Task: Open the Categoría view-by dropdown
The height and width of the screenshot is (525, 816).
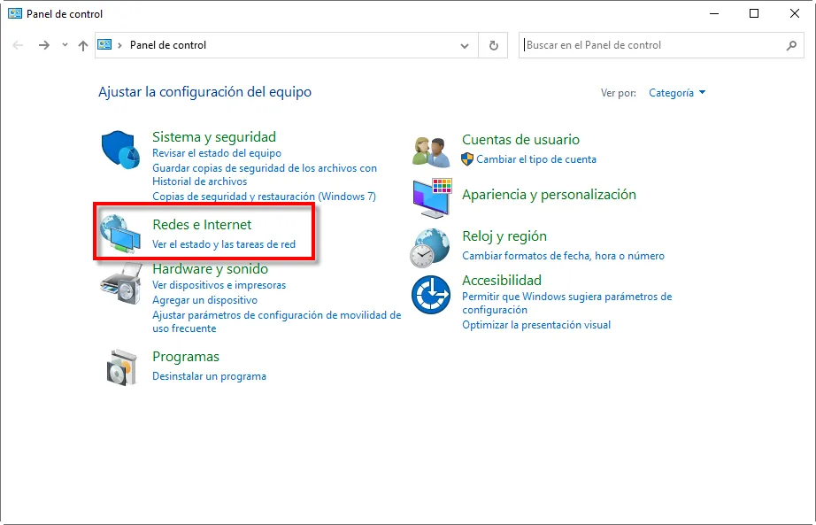Action: tap(676, 93)
